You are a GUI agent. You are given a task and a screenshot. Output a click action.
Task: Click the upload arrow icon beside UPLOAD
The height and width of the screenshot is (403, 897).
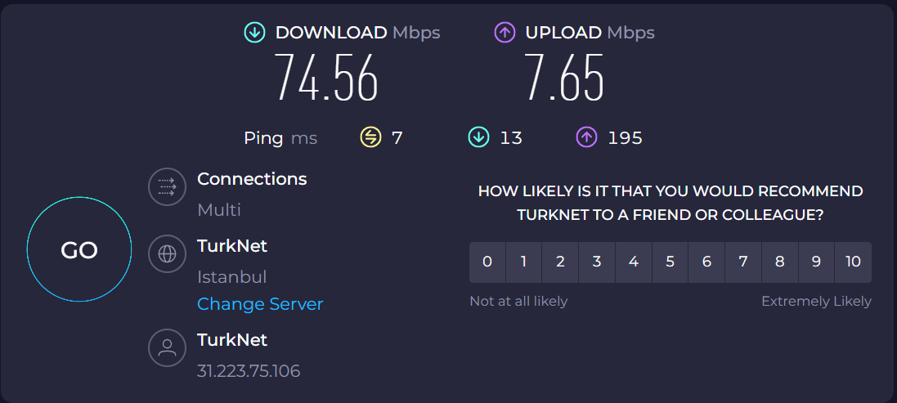[505, 33]
